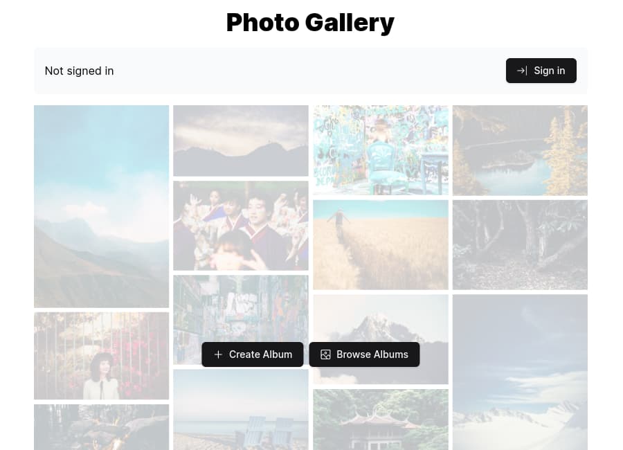The width and height of the screenshot is (623, 450).
Task: Click the Create Album button
Action: [x=252, y=354]
